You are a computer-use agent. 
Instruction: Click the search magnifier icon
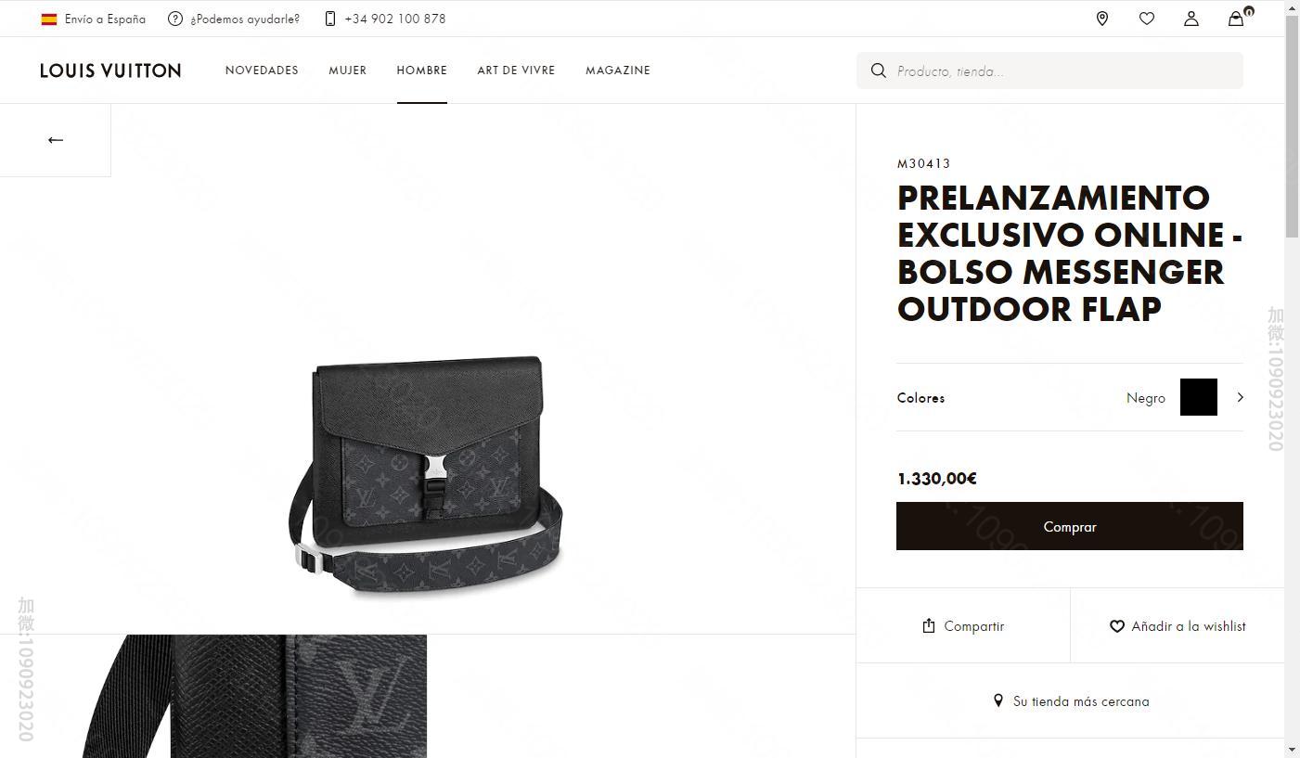pyautogui.click(x=878, y=71)
